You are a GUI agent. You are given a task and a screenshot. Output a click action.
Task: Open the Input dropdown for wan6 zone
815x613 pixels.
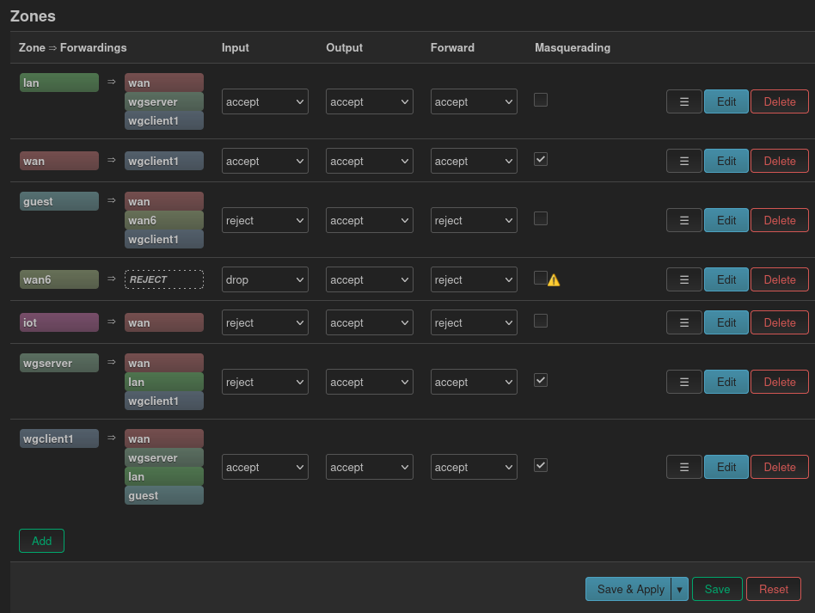click(x=265, y=279)
